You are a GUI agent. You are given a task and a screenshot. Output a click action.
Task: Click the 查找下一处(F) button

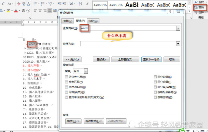[151, 59]
